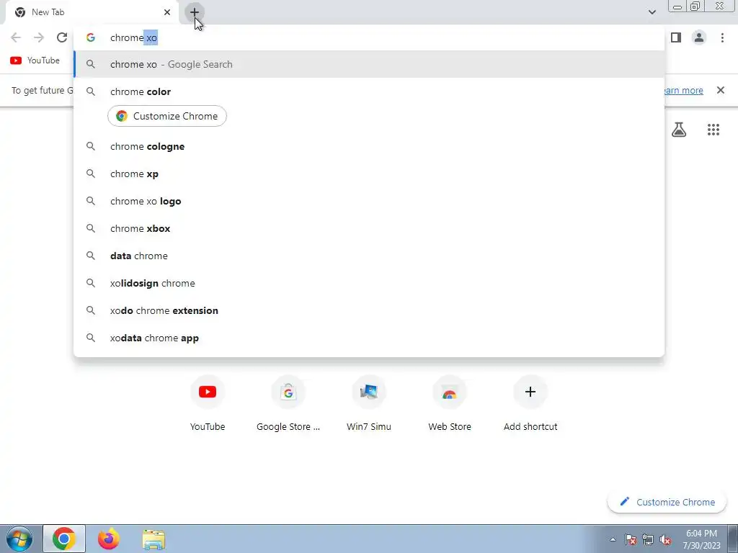Image resolution: width=738 pixels, height=553 pixels.
Task: Go forward to next page
Action: (x=39, y=37)
